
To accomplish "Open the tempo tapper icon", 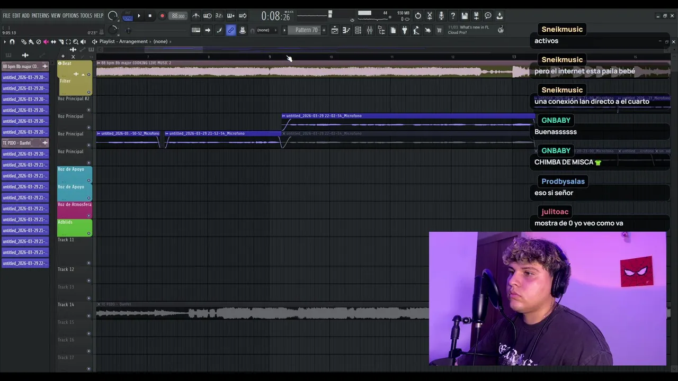I will [416, 30].
